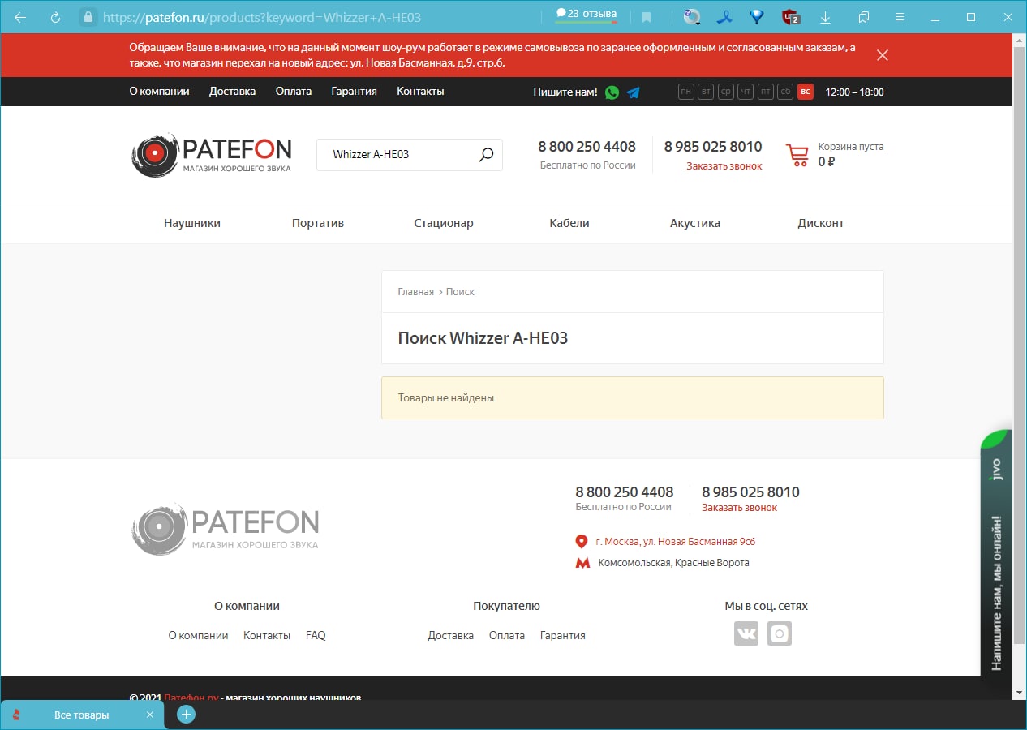Open the footer Доставка link

coord(451,636)
